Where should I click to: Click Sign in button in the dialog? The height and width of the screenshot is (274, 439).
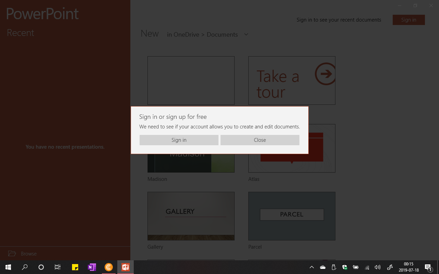(179, 140)
